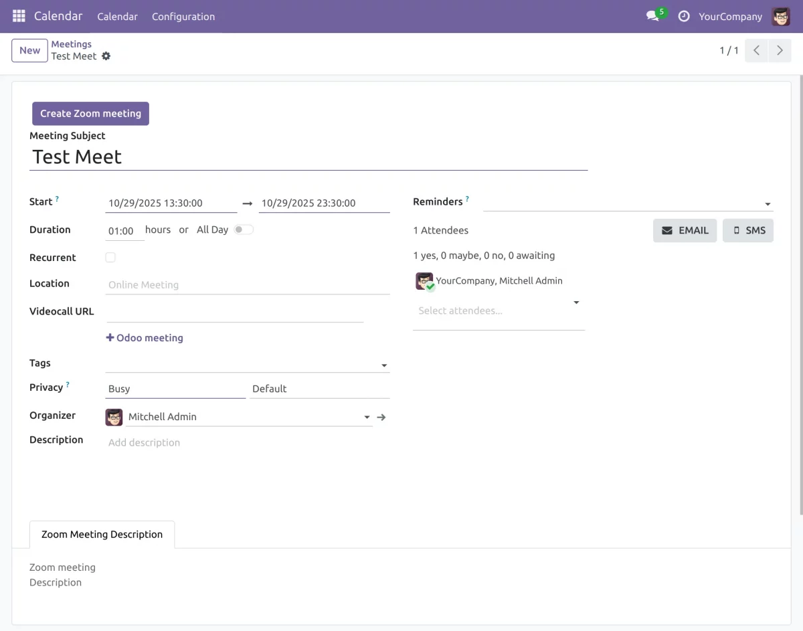The height and width of the screenshot is (631, 803).
Task: Expand the Tags dropdown arrow
Action: tap(384, 365)
